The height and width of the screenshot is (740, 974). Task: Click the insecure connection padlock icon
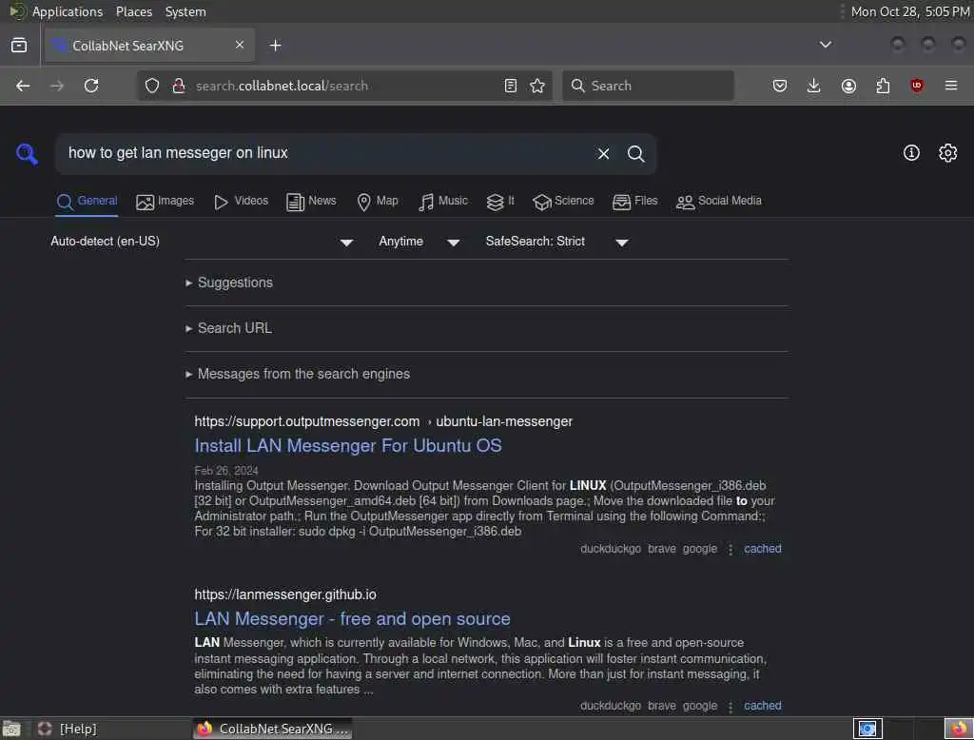pos(179,86)
